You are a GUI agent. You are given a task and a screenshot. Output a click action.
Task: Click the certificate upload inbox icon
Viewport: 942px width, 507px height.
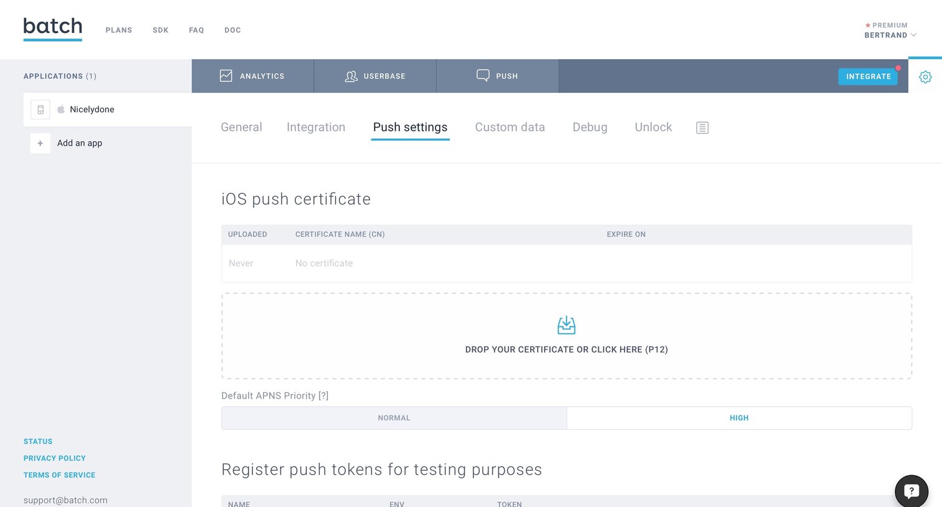566,325
